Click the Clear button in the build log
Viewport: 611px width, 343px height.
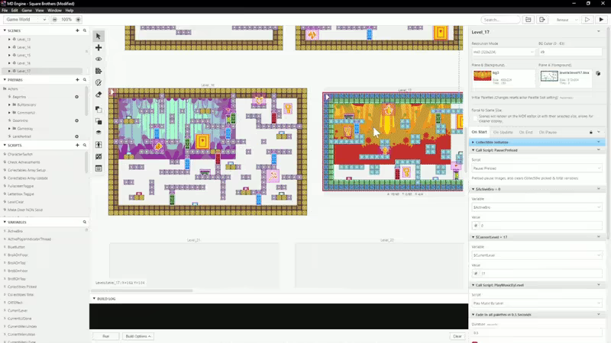(x=457, y=336)
